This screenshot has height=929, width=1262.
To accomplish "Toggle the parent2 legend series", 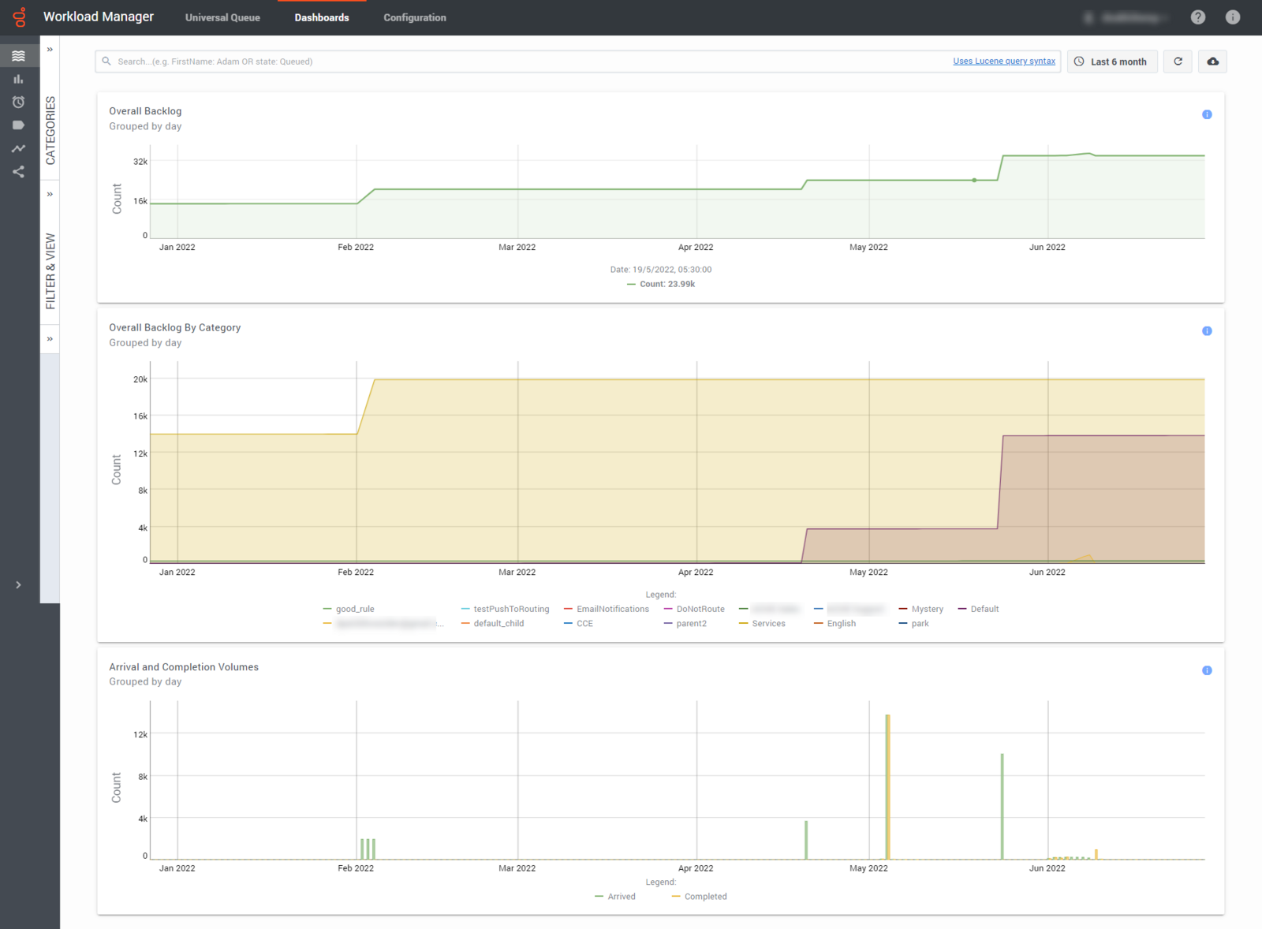I will pos(685,623).
